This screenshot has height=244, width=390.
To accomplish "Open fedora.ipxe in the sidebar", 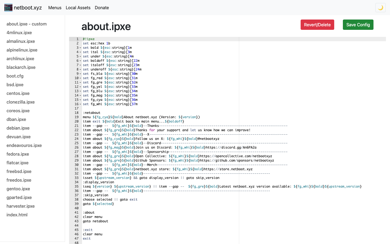I will click(x=18, y=154).
